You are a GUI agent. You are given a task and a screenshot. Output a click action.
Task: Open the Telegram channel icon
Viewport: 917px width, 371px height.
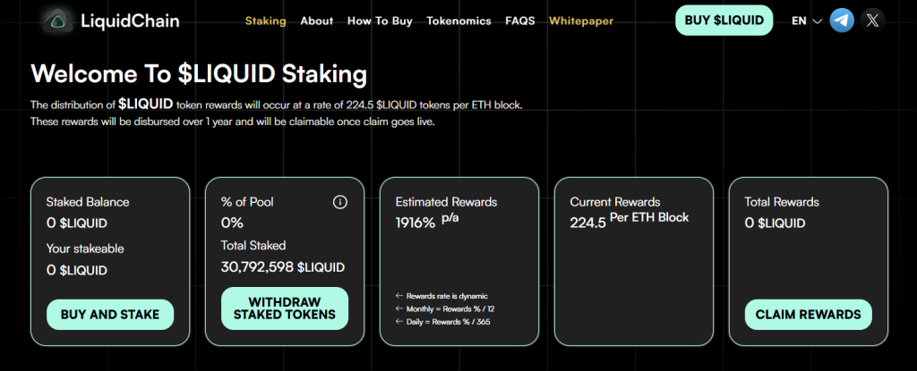[x=841, y=21]
